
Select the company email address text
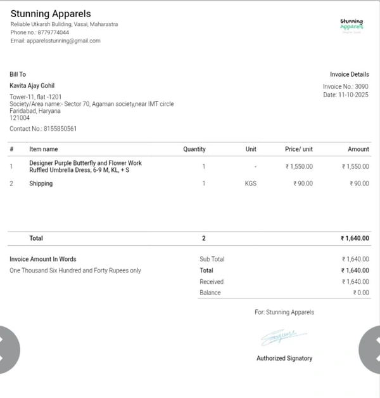[x=55, y=41]
